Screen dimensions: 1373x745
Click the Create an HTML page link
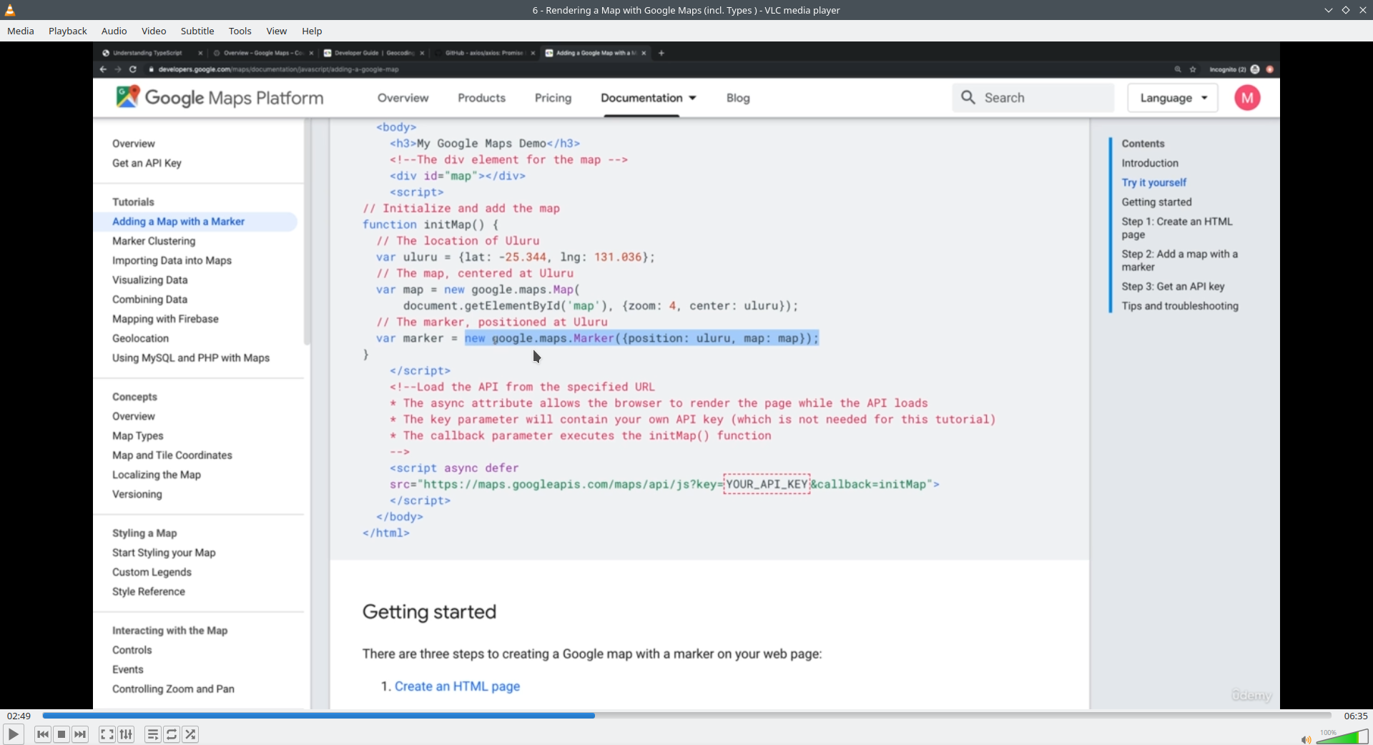pos(457,686)
